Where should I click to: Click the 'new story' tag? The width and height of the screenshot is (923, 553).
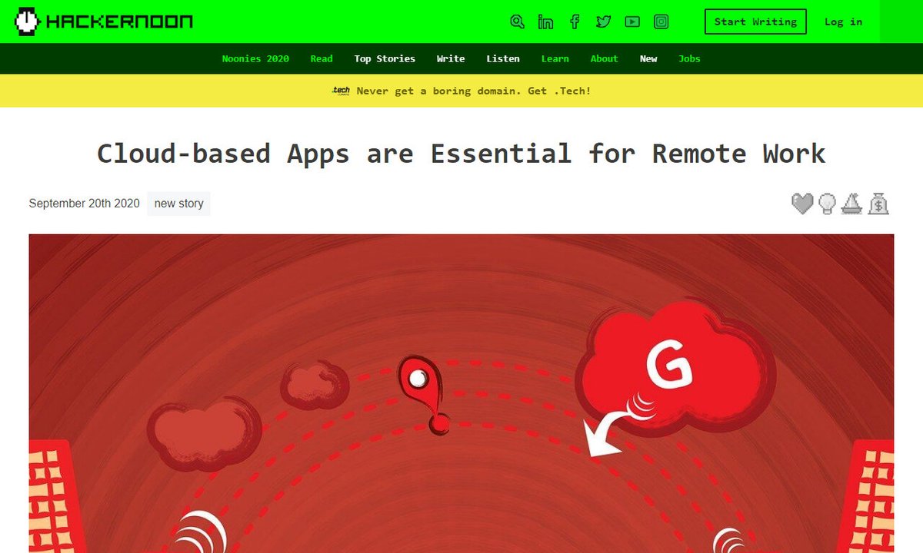click(x=178, y=204)
